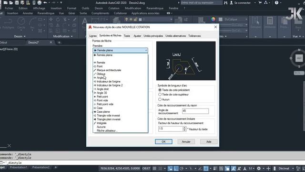Open the Se connecter dropdown arrow
This screenshot has width=305, height=172.
coord(255,3)
